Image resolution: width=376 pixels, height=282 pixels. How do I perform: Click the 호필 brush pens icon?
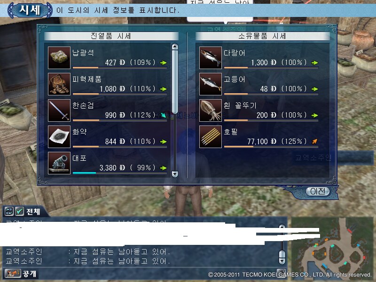[x=210, y=137]
